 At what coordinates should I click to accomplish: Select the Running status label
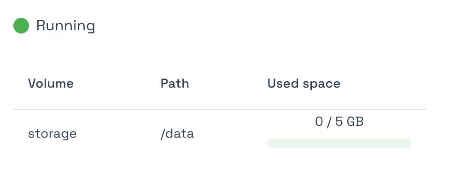click(x=65, y=26)
